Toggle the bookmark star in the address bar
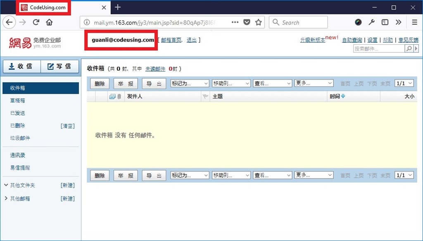Screen dimensions: 423x241 click(259, 22)
